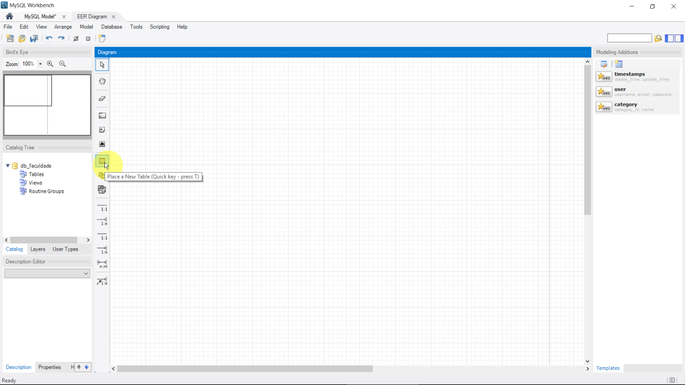Zoom out on the Bird's Eye view
This screenshot has width=685, height=385.
coord(63,64)
